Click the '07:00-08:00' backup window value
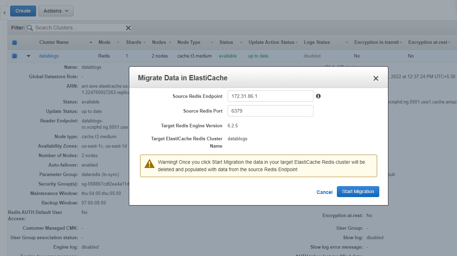457x256 pixels. pyautogui.click(x=94, y=203)
